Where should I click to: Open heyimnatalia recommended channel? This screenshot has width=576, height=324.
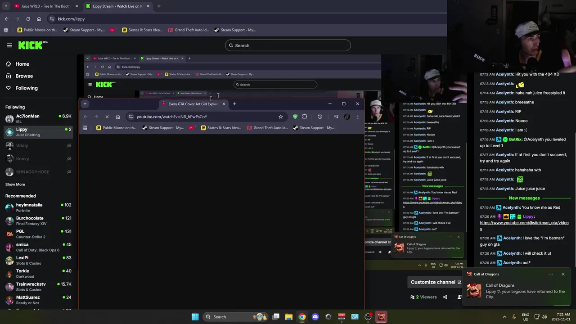click(x=39, y=207)
